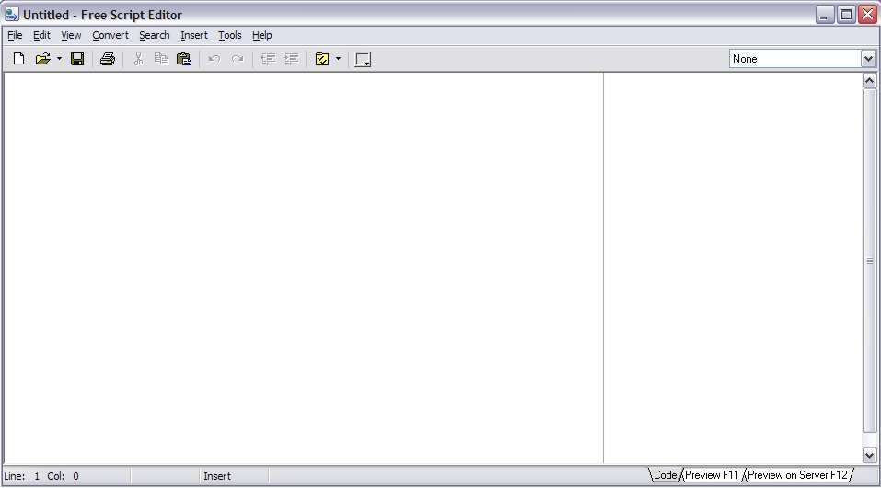This screenshot has width=881, height=488.
Task: Click the scrollbar up arrow
Action: (869, 81)
